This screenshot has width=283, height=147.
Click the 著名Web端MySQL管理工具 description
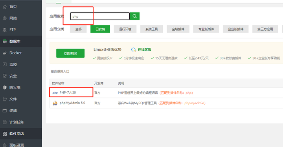(x=137, y=103)
